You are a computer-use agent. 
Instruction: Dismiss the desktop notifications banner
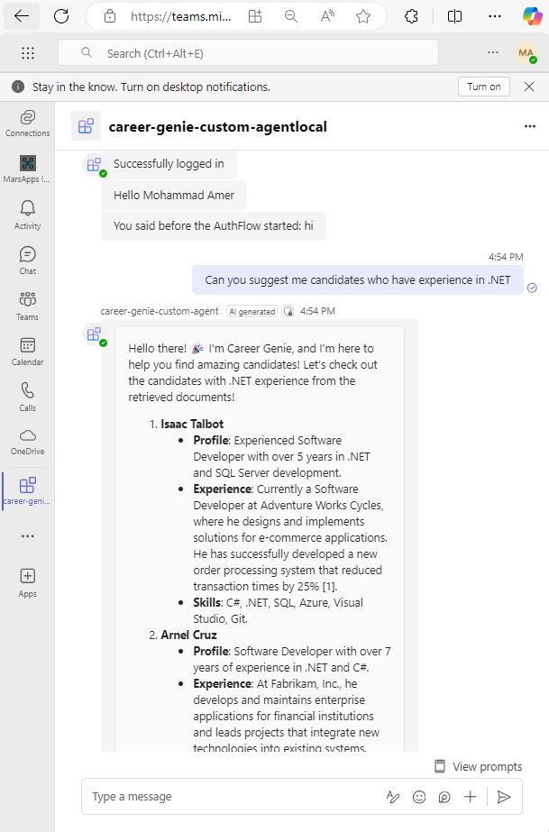[x=529, y=87]
